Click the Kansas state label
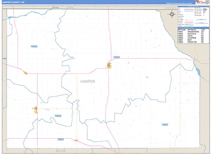Image resolution: width=211 pixels, height=154 pixels. pos(56,7)
